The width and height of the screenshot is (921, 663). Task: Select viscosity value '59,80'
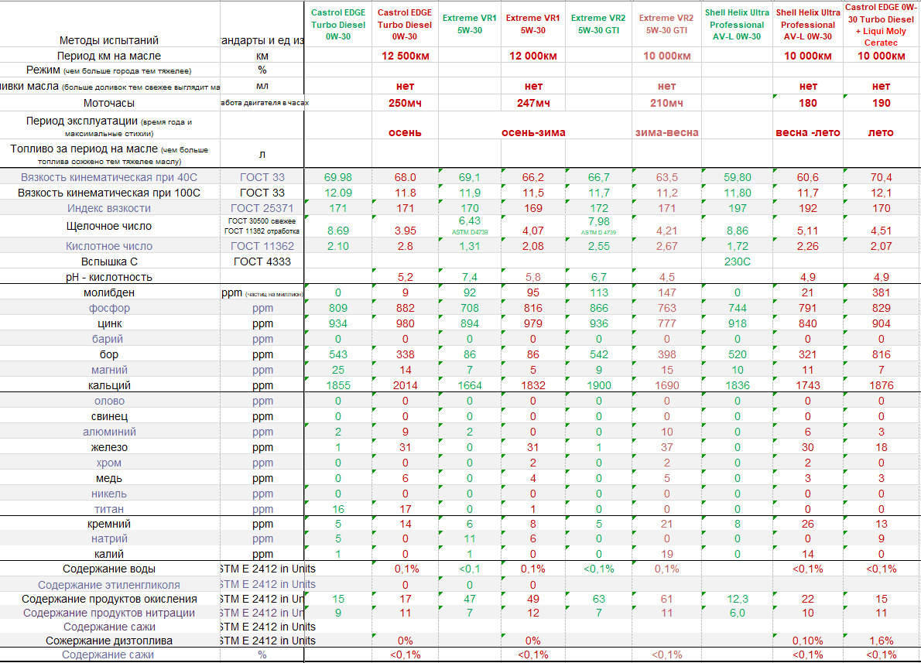[737, 177]
